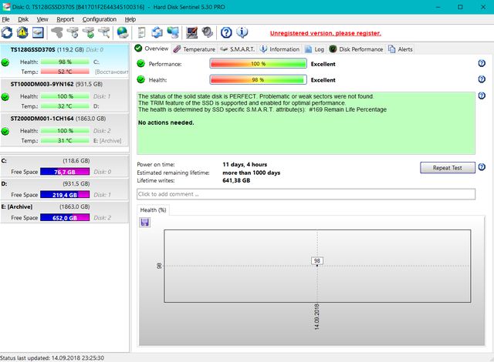Click the "641,38 GB" lifetime writes value
This screenshot has height=362, width=494.
(x=236, y=181)
